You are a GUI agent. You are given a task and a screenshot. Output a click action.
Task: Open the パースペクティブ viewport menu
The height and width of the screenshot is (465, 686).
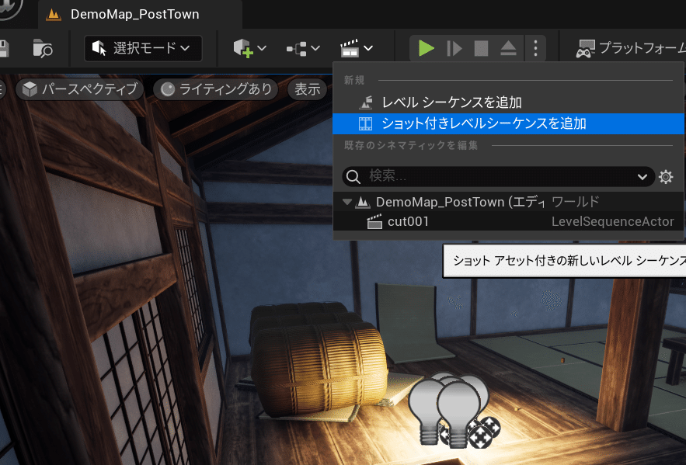(79, 89)
